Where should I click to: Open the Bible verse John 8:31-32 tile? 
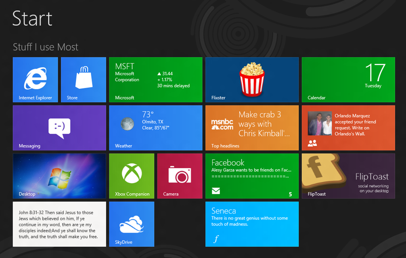click(x=59, y=224)
